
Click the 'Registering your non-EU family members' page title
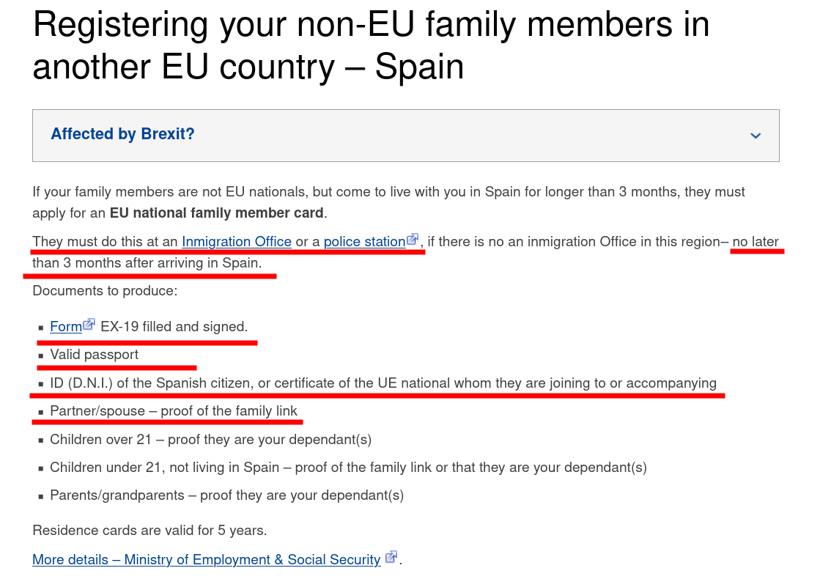(x=371, y=45)
